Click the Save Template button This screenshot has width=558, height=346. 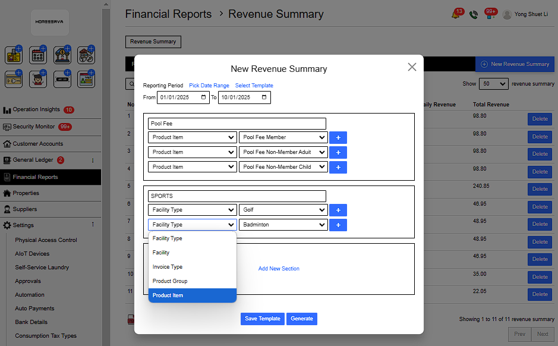coord(263,319)
